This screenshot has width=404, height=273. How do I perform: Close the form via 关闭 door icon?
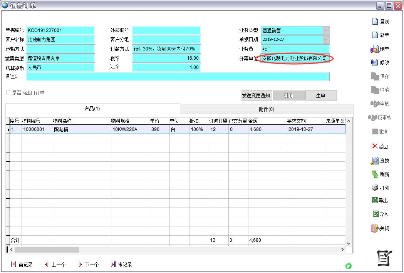(375, 228)
